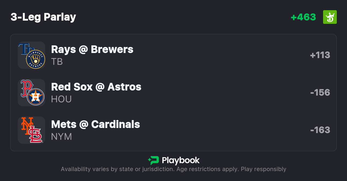Viewport: 347px width, 181px height.
Task: Click the 3-Leg Parlay heading
Action: tap(43, 17)
